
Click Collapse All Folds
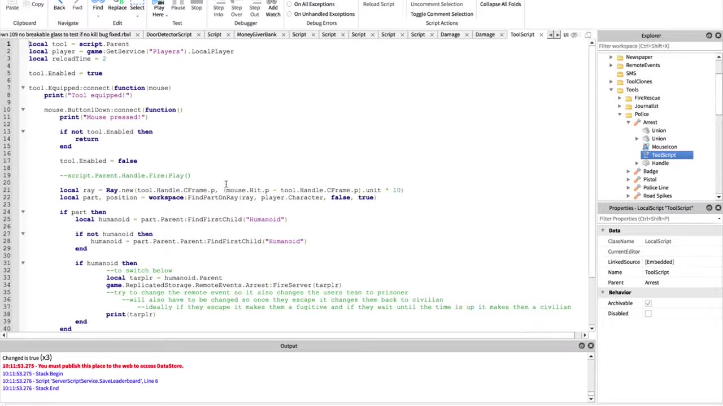[x=500, y=5]
